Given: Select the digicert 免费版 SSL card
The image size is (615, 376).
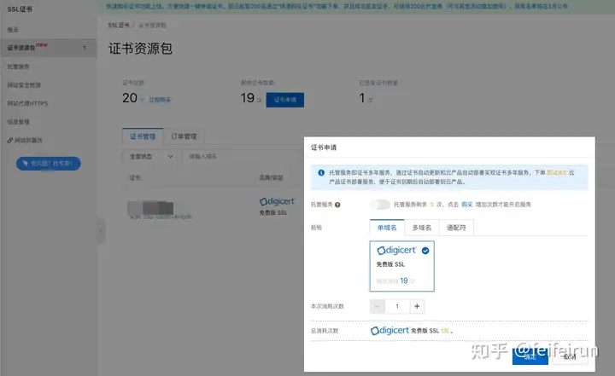Looking at the screenshot, I should [x=401, y=266].
